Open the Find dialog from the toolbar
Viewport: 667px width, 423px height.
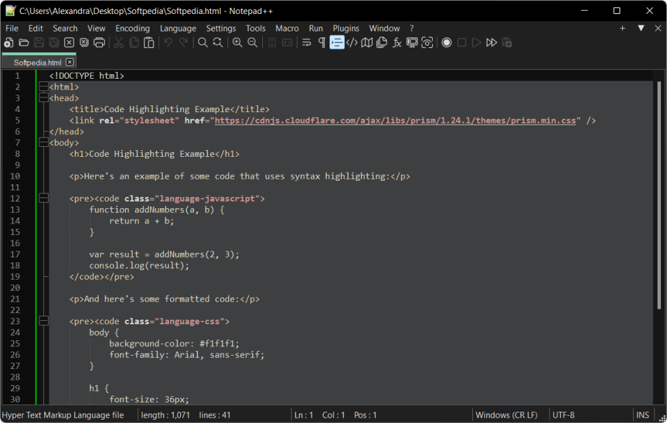click(202, 42)
